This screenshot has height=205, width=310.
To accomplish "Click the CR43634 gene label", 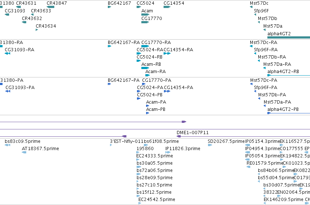I will [x=46, y=26].
